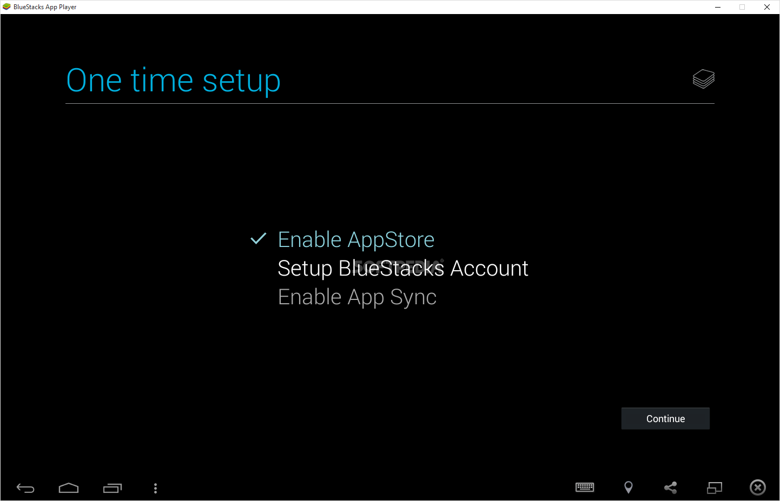Select the Enable App Sync step
This screenshot has width=780, height=501.
(357, 297)
